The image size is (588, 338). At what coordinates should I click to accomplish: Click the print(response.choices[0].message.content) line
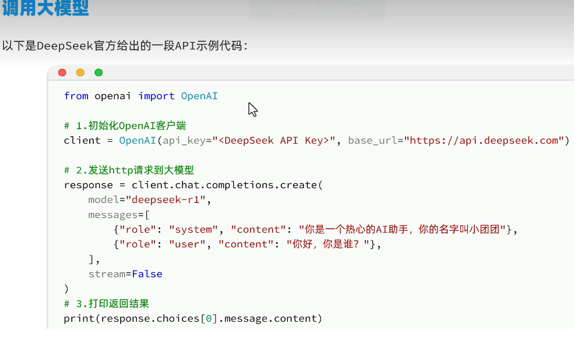(x=193, y=319)
